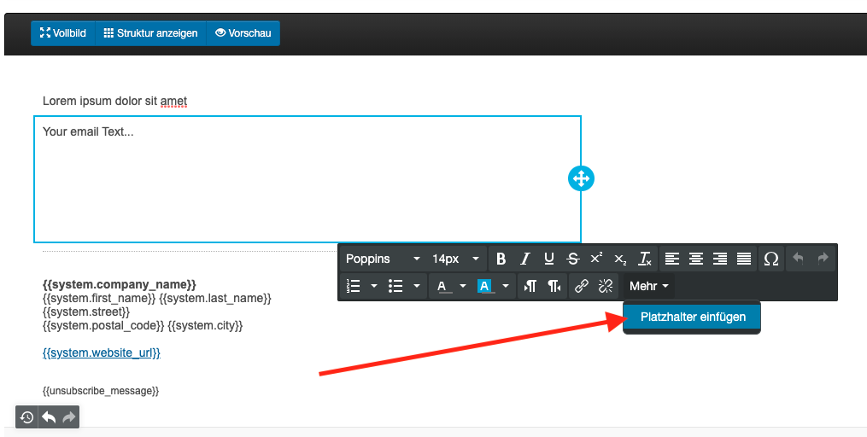Click inside the 'Your email Text...' field
This screenshot has height=437, width=867.
tap(308, 179)
